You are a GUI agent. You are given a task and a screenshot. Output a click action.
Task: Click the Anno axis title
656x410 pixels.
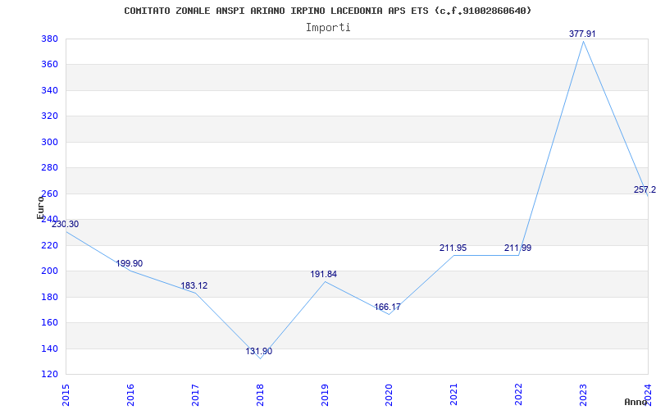click(x=636, y=402)
